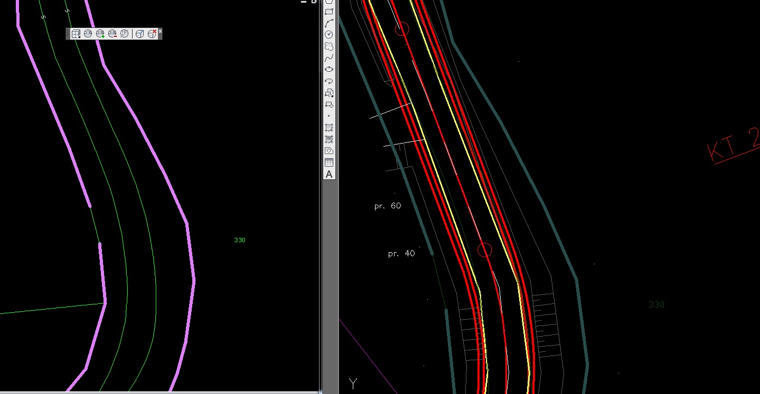Insert a Table with table tool
The image size is (760, 394).
329,162
